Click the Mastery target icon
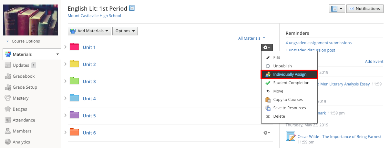 pyautogui.click(x=8, y=98)
